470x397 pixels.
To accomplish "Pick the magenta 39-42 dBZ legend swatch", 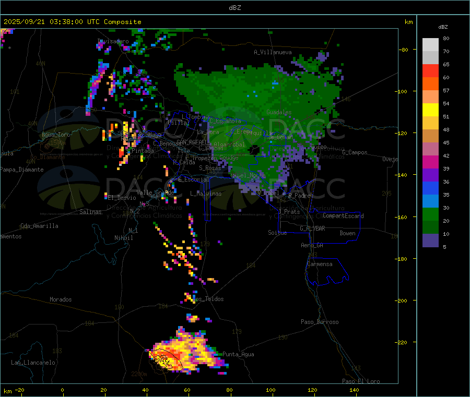I will coord(430,162).
